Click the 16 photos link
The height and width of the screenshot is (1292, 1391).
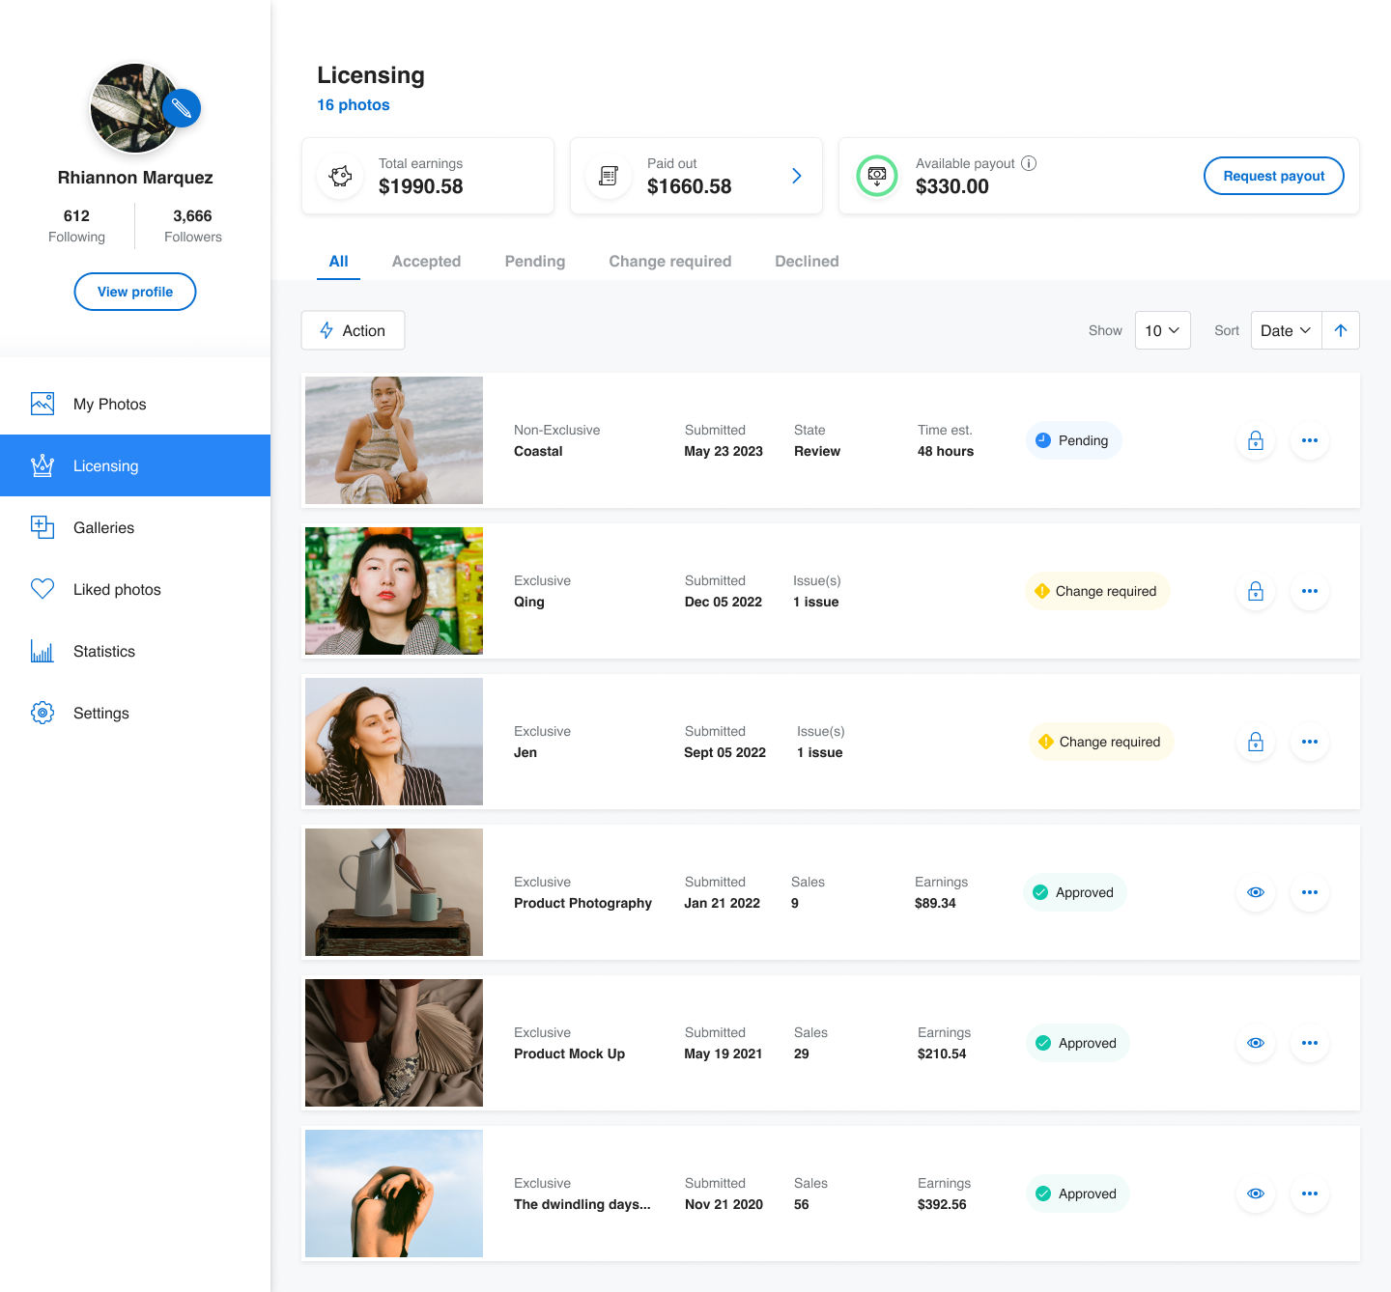(354, 104)
